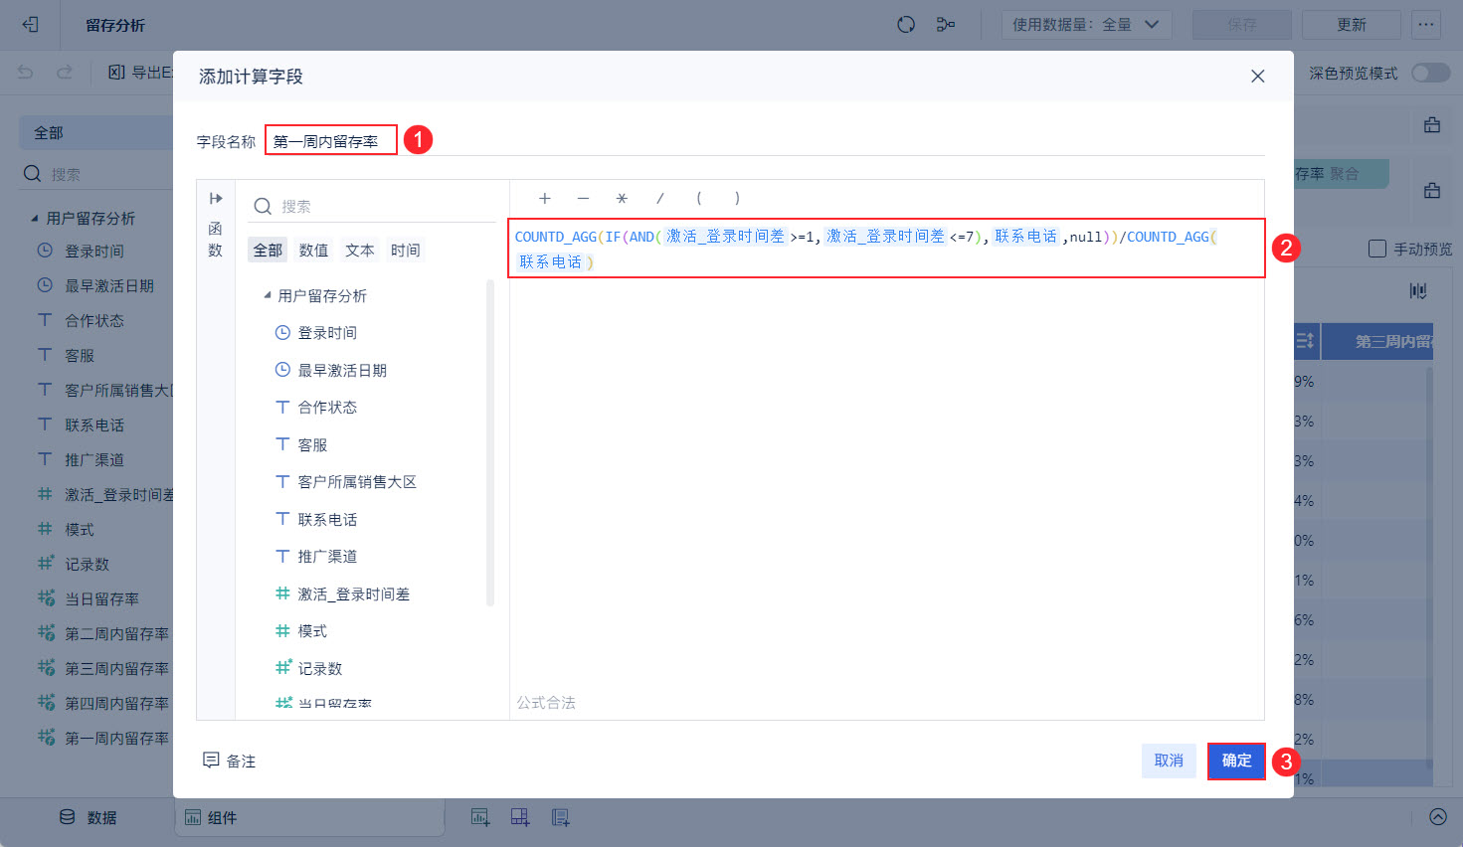This screenshot has width=1463, height=847.
Task: Insert the minus operator
Action: pyautogui.click(x=584, y=198)
